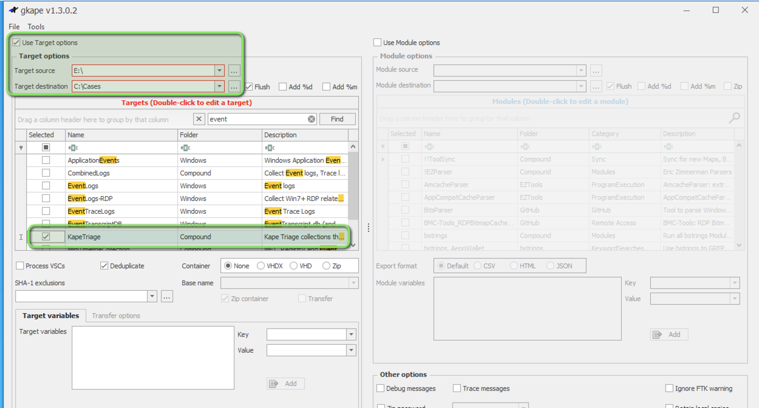Select the VHDX container option
The image size is (759, 408).
261,266
